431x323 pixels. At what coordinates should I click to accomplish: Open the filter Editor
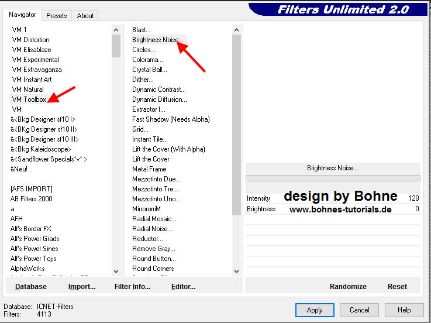click(183, 287)
